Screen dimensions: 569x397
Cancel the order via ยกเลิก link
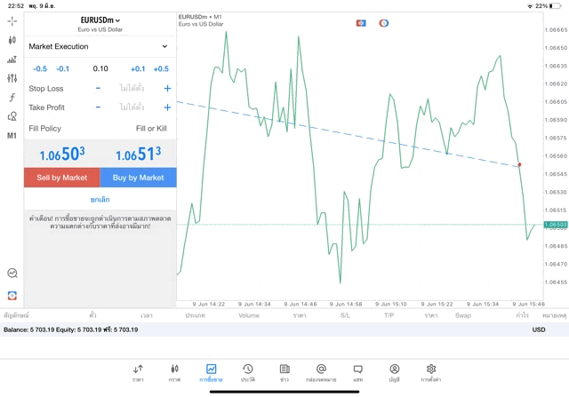(x=100, y=200)
